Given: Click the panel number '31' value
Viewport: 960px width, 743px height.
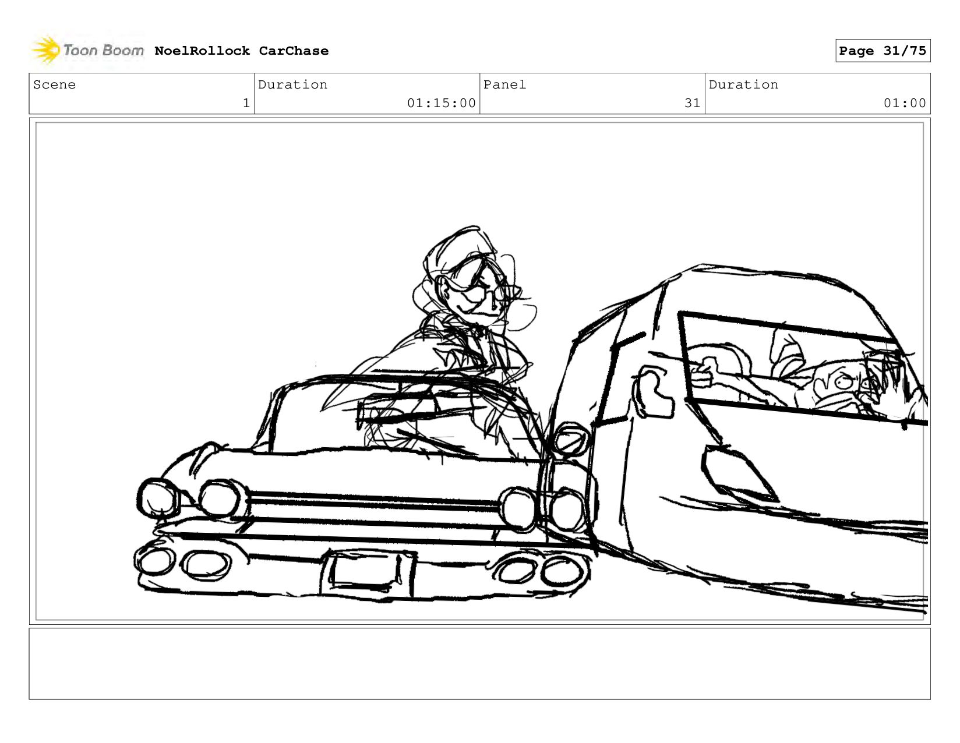Looking at the screenshot, I should point(693,103).
